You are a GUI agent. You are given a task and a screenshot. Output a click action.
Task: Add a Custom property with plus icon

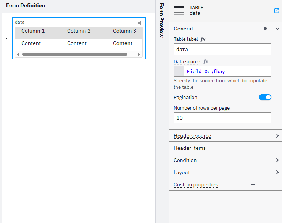253,184
